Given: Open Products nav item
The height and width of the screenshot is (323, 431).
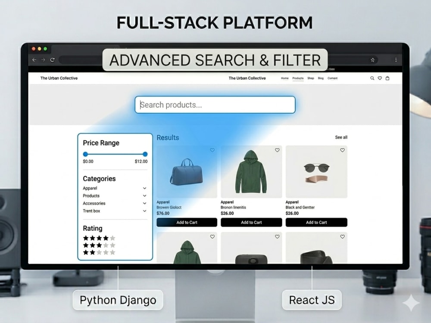Looking at the screenshot, I should [298, 78].
